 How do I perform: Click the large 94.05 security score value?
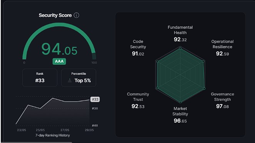coord(59,49)
